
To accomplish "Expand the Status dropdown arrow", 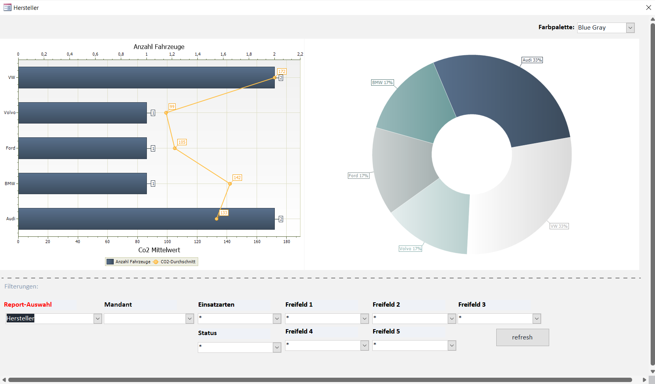I will click(x=277, y=347).
